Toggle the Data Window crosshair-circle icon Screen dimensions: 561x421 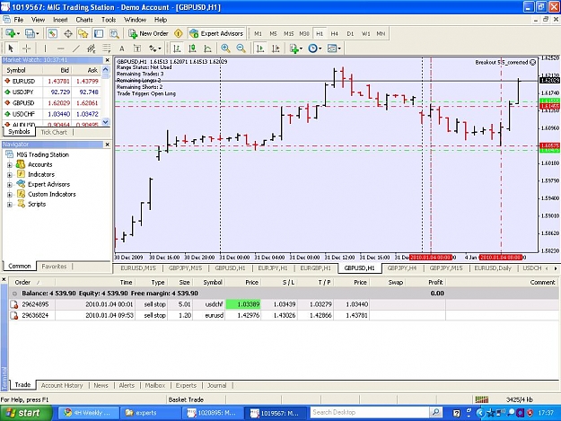click(68, 33)
